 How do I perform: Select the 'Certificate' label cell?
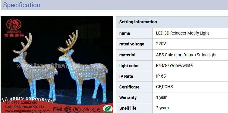(x=134, y=87)
